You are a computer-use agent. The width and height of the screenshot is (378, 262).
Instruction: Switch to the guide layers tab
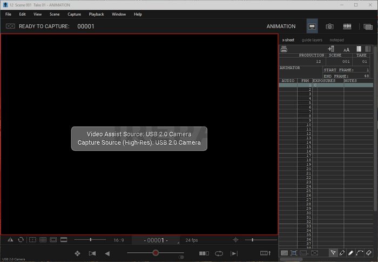[312, 39]
